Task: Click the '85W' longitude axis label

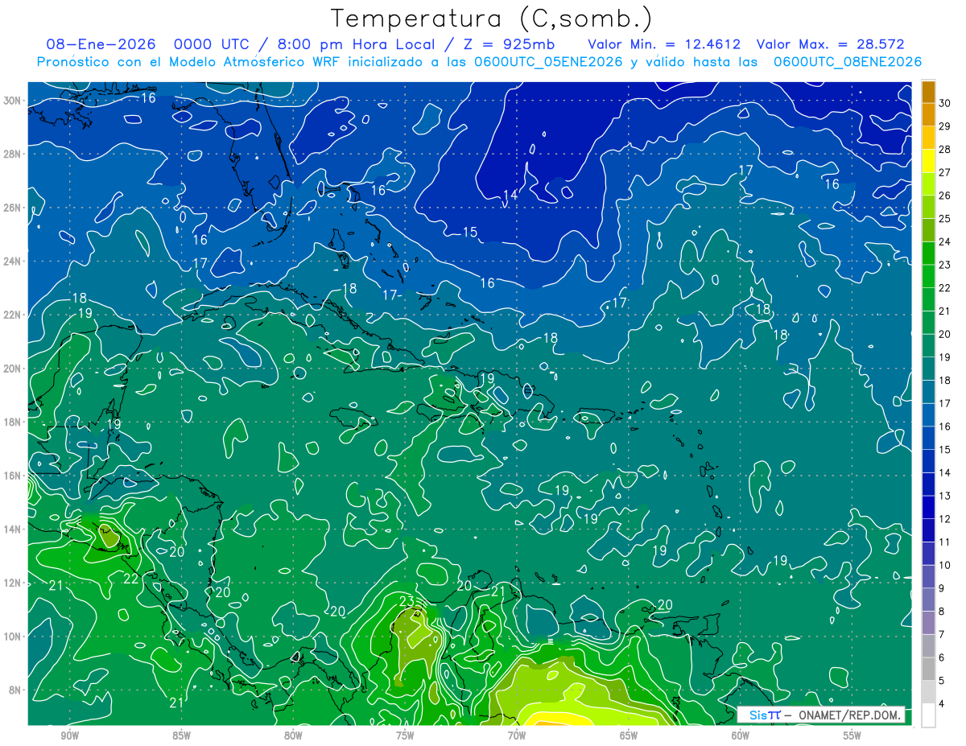Action: click(x=181, y=736)
